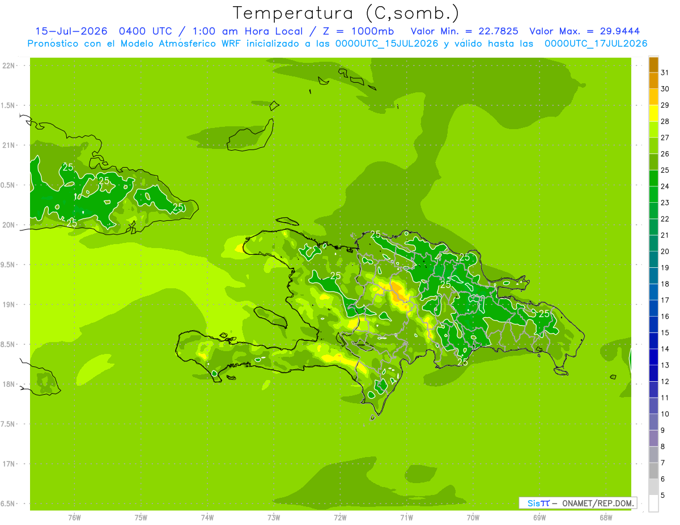Click the "76W" longitude axis label
The height and width of the screenshot is (525, 680).
(x=74, y=517)
